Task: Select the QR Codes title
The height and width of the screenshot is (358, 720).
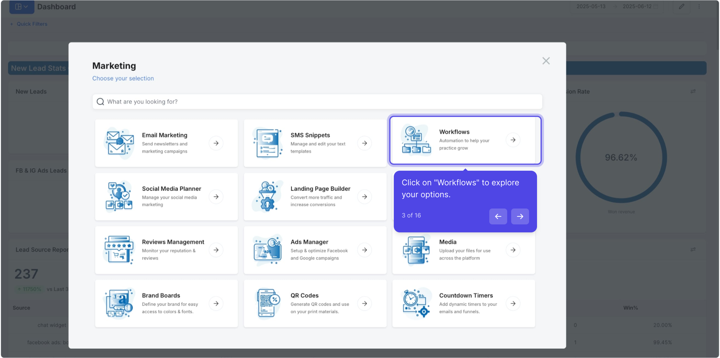Action: click(304, 295)
